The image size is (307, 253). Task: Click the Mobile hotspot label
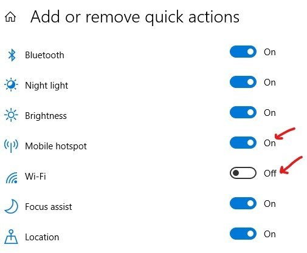(x=56, y=146)
